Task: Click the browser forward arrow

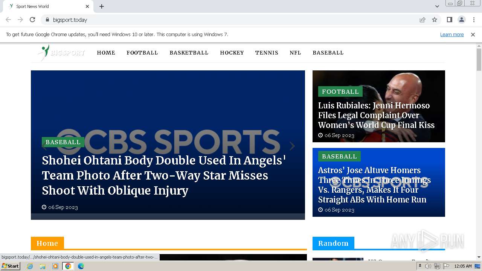Action: tap(20, 20)
